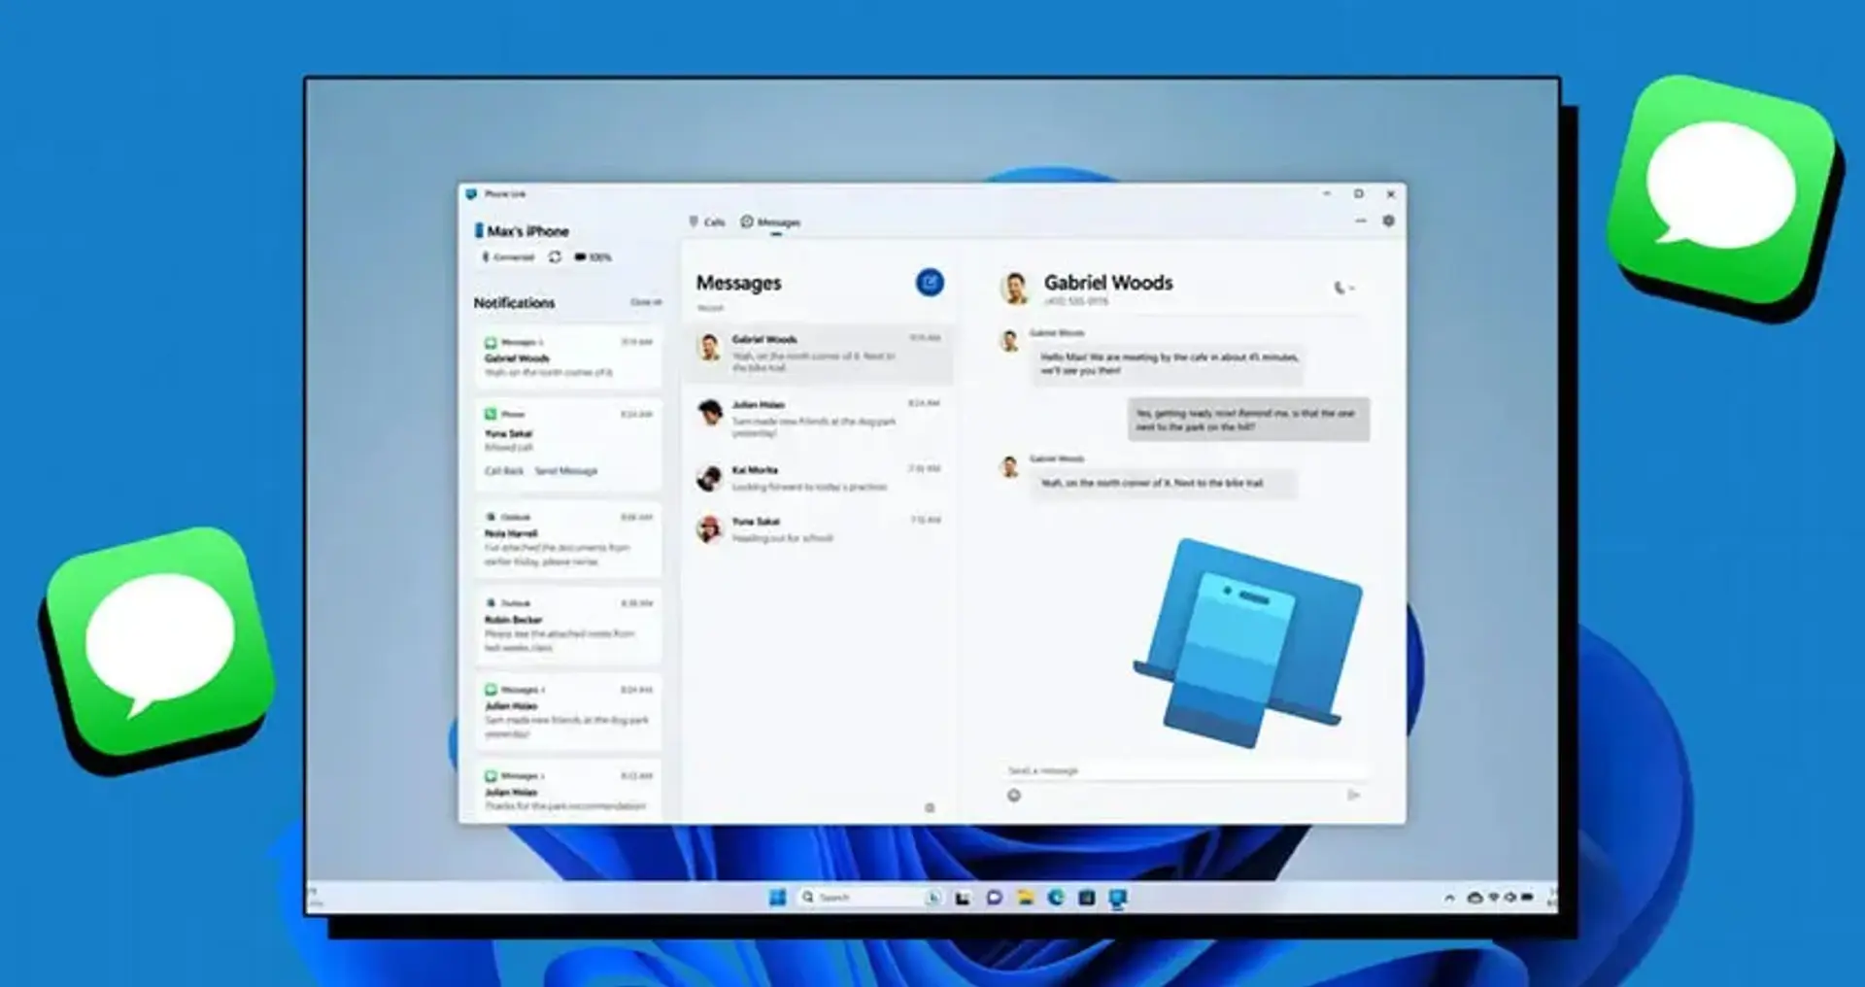Click the phone battery 100% indicator
Screen dimensions: 1865x987
[x=593, y=257]
